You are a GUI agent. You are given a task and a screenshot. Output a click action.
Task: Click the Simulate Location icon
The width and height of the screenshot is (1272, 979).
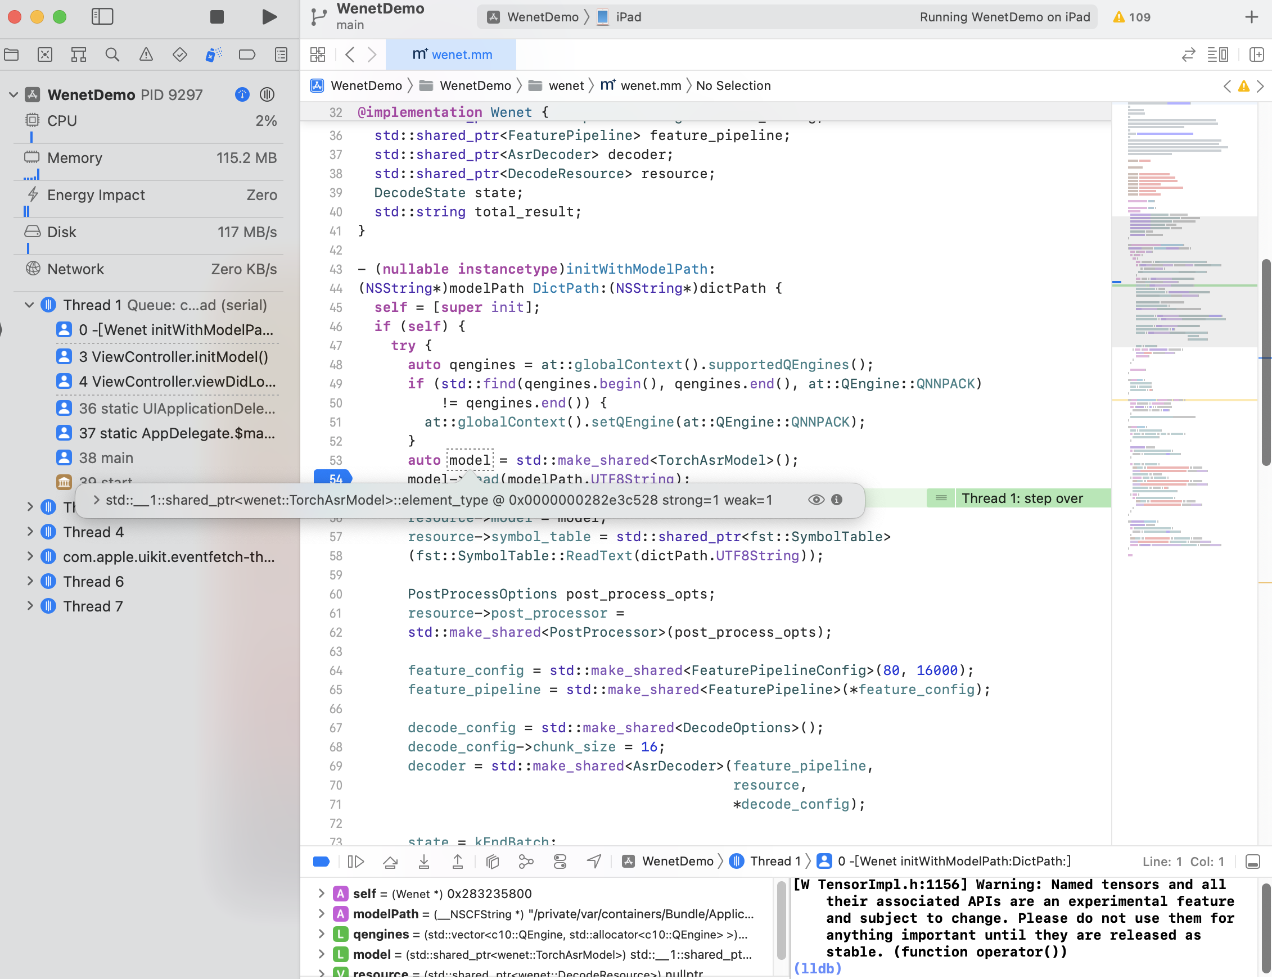pyautogui.click(x=593, y=861)
